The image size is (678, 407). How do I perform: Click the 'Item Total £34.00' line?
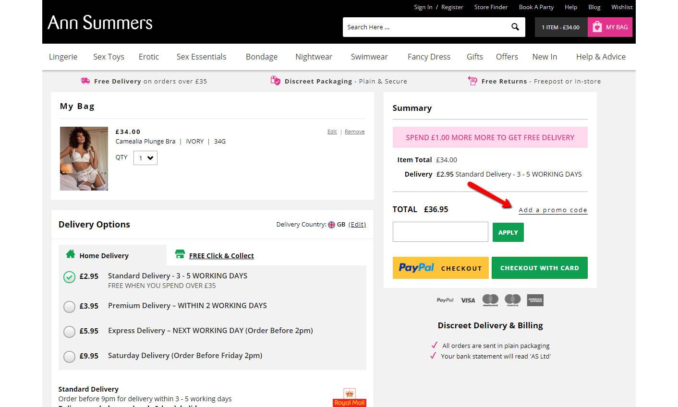[x=427, y=160]
